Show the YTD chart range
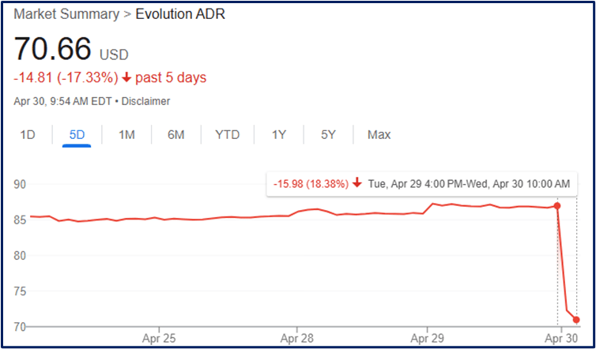Viewport: 596px width, 349px height. [228, 135]
